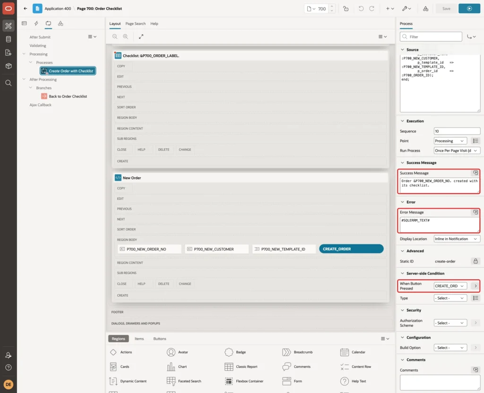Open the Utilities wrench menu
The width and height of the screenshot is (484, 393).
(406, 9)
